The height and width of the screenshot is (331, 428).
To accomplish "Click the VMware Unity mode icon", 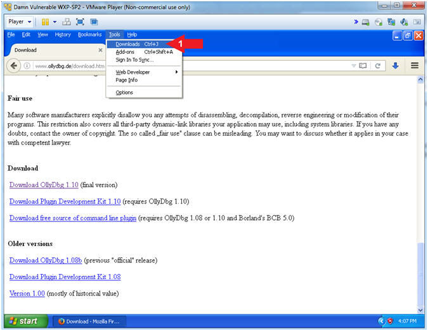I will click(x=94, y=22).
